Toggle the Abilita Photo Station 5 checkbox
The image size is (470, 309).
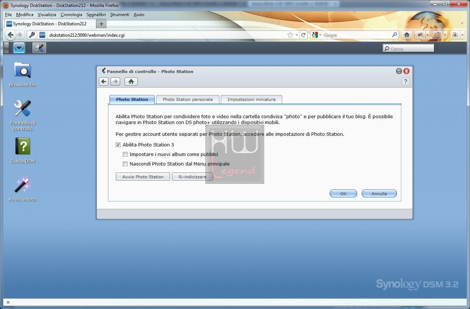[x=118, y=145]
